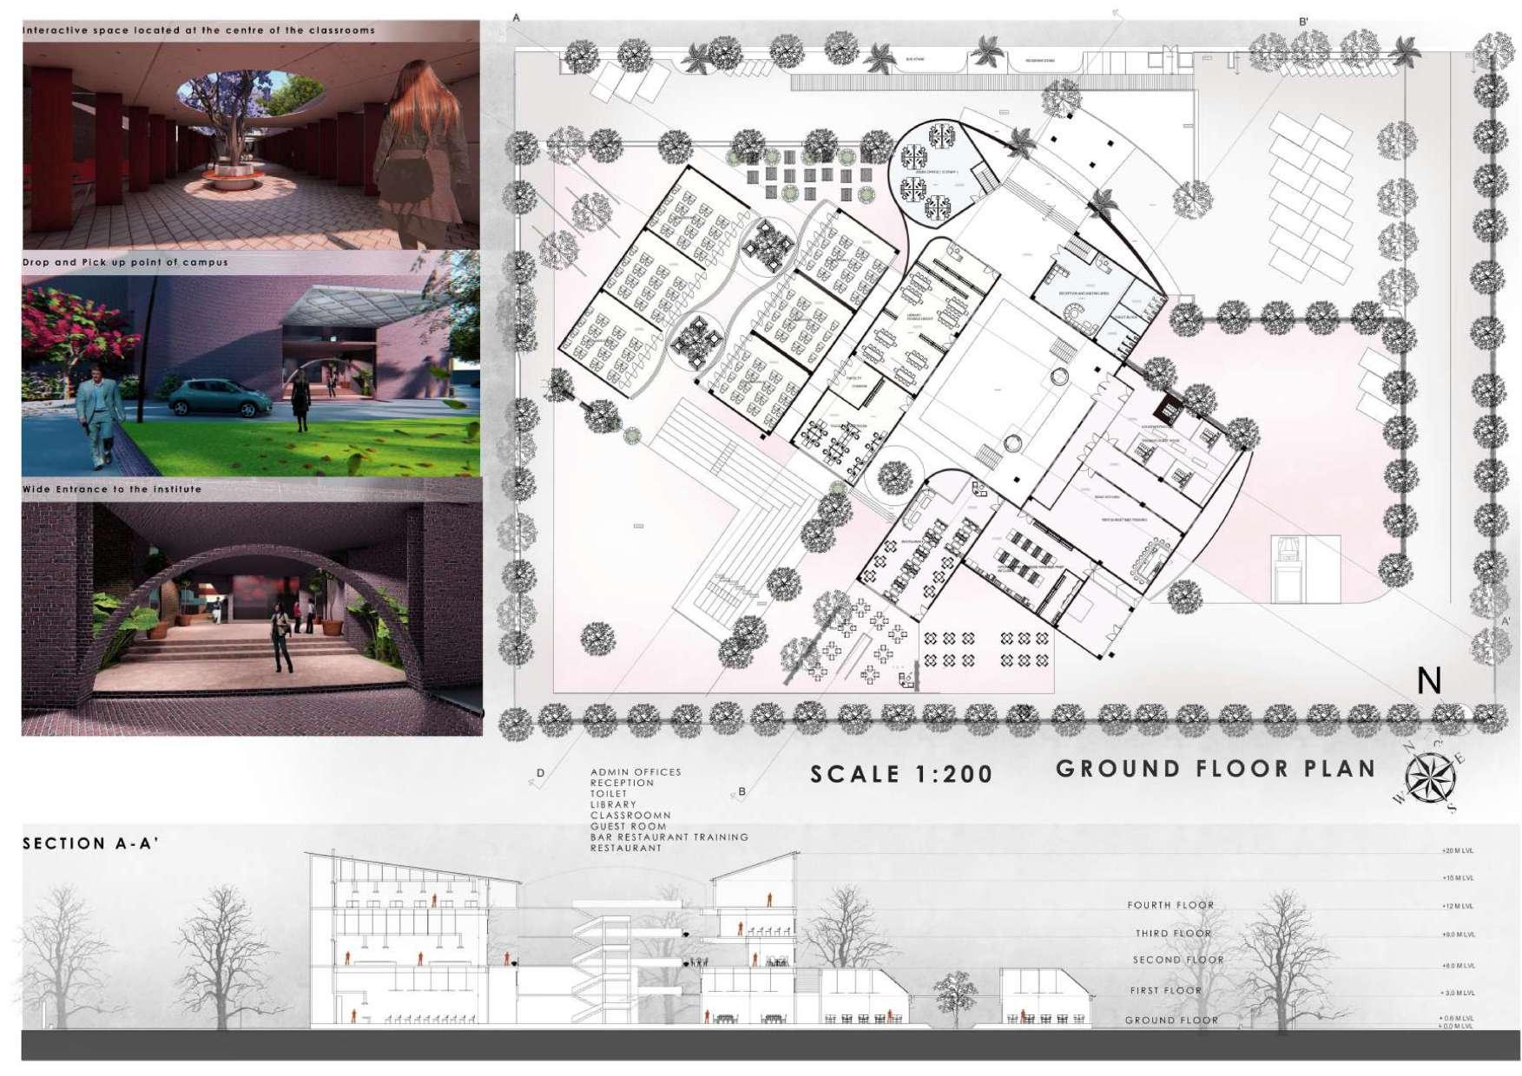The width and height of the screenshot is (1522, 1076).
Task: Click the GROUND FLOOR section label
Action: [1171, 1020]
